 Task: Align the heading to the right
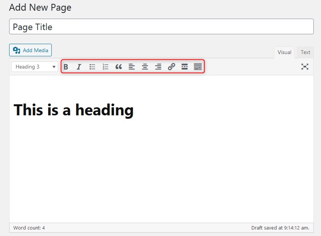click(x=158, y=67)
